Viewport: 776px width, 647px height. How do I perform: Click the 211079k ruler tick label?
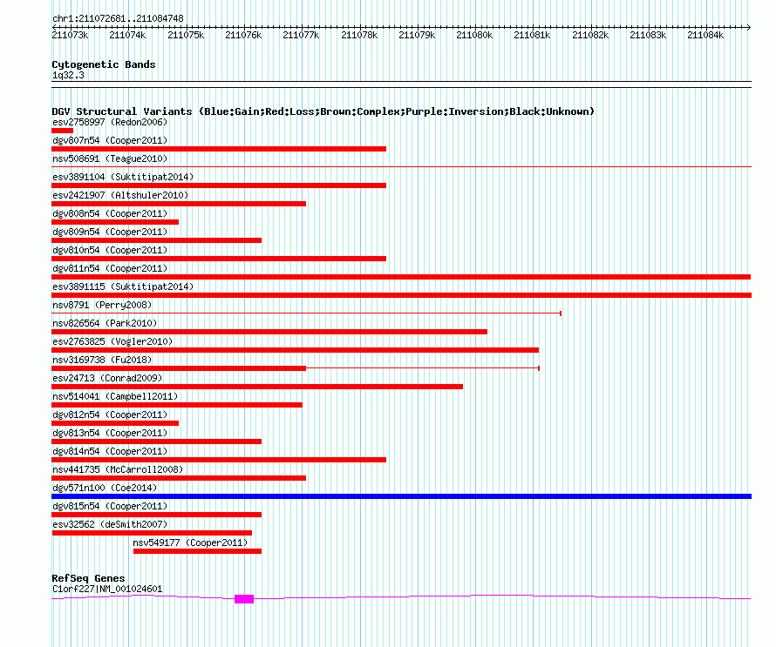point(417,35)
